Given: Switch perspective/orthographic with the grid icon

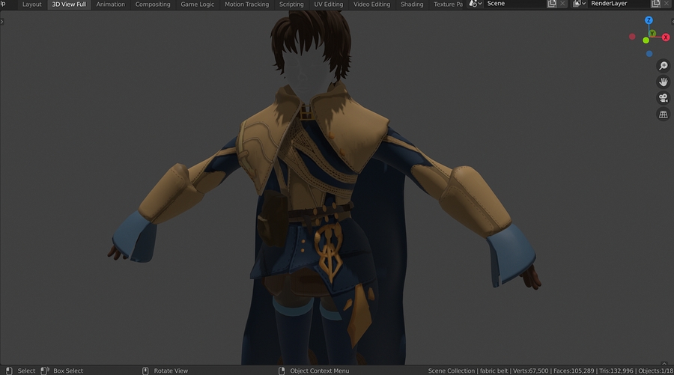Looking at the screenshot, I should pos(663,115).
